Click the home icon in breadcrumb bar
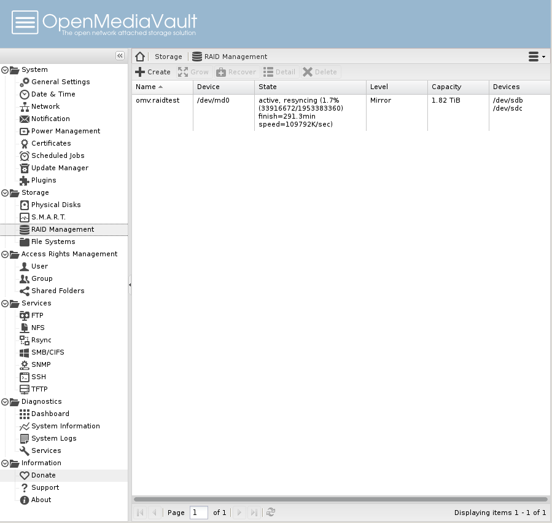The width and height of the screenshot is (552, 523). (140, 57)
